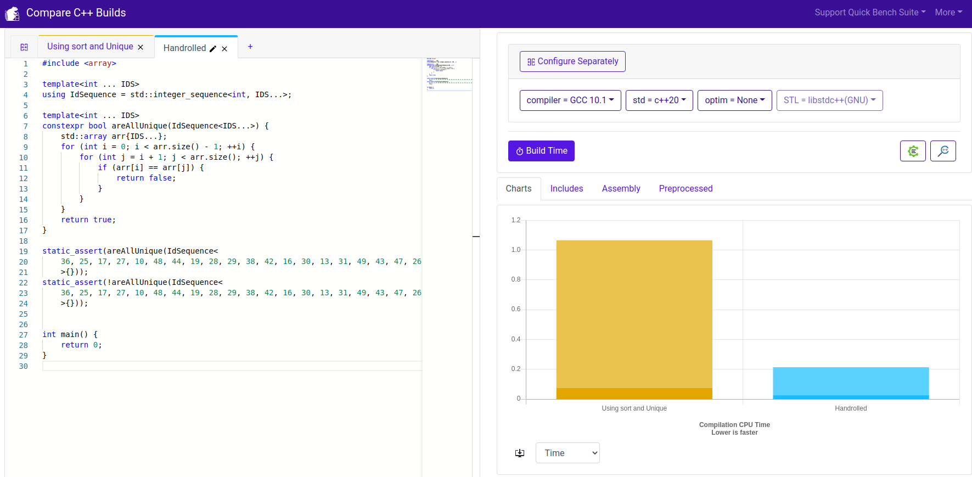972x477 pixels.
Task: Change the Time chart metric select
Action: click(568, 453)
